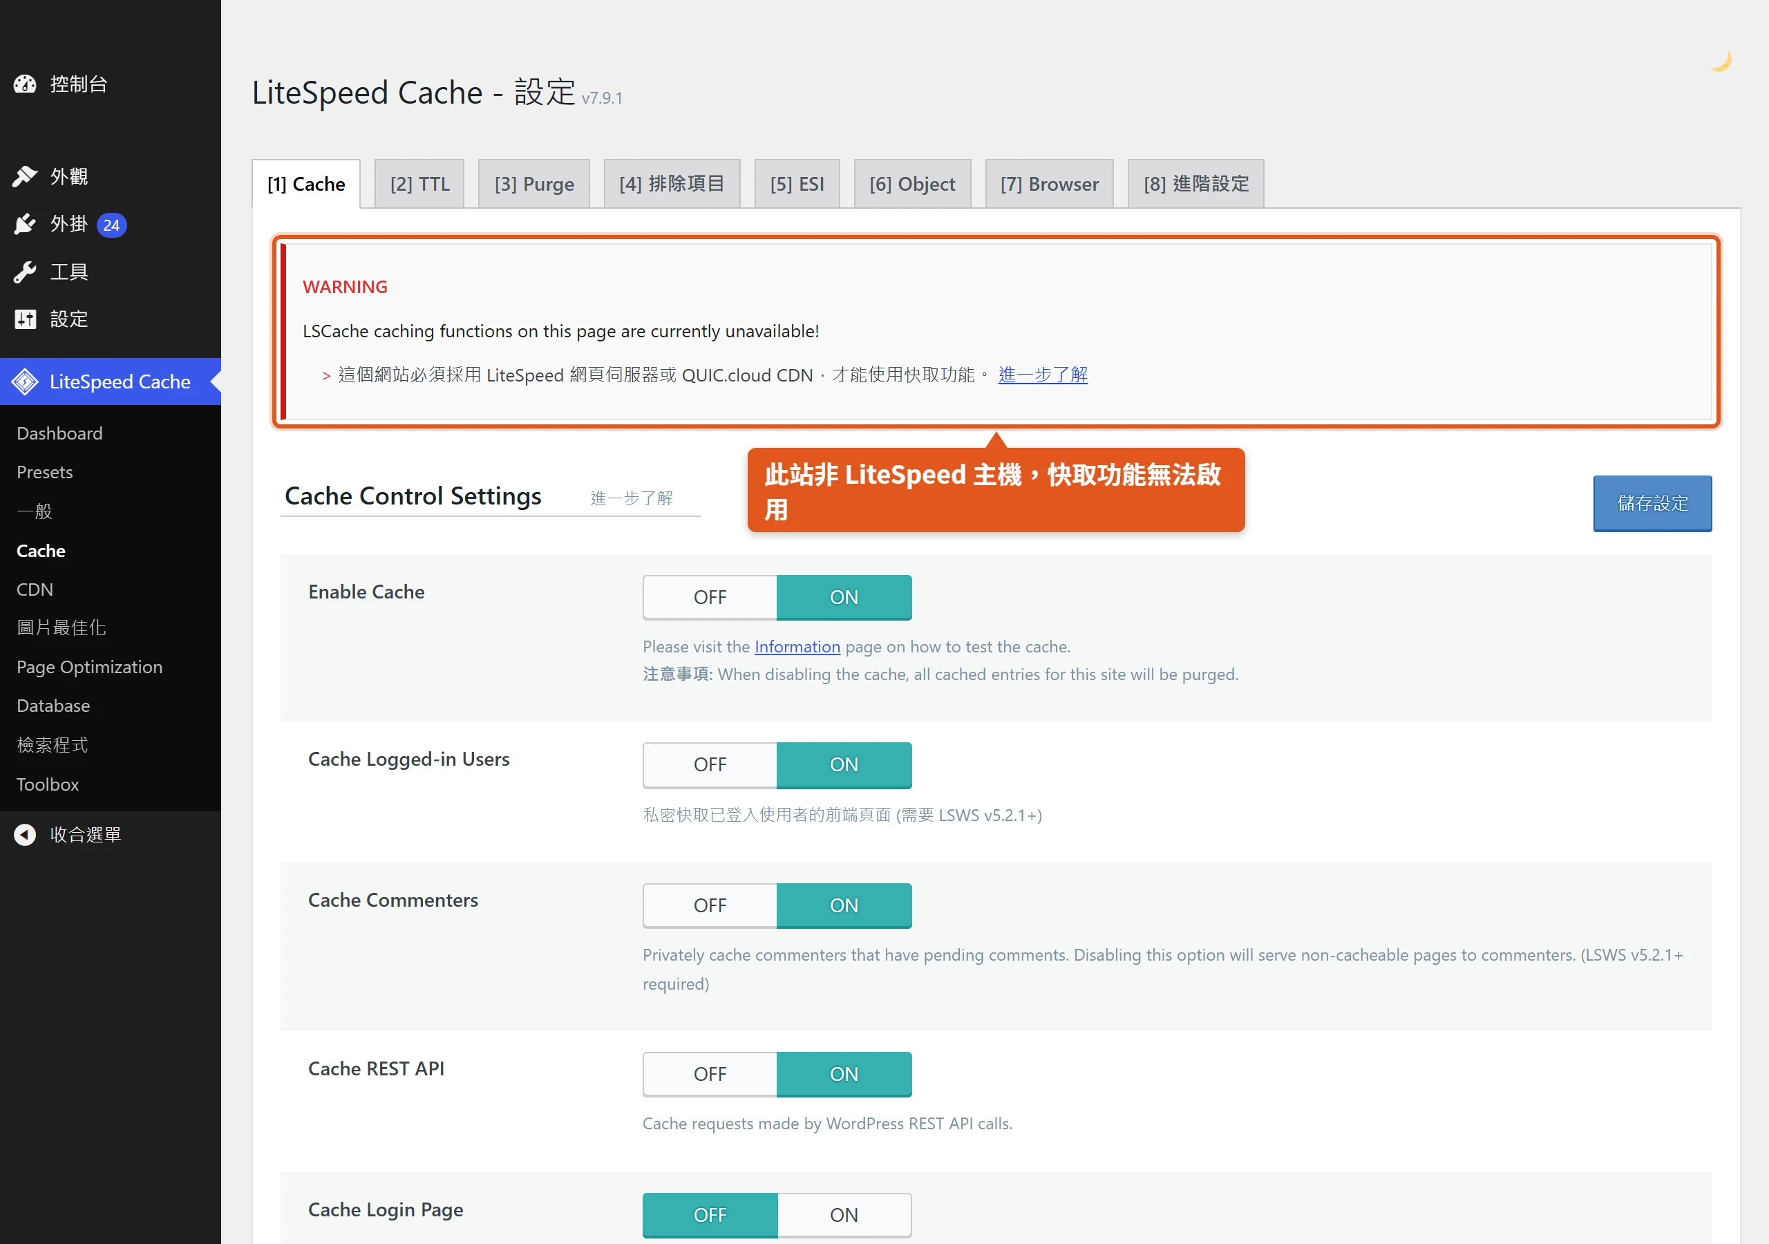Click the 工具 wrench icon
The height and width of the screenshot is (1244, 1769).
click(x=25, y=272)
